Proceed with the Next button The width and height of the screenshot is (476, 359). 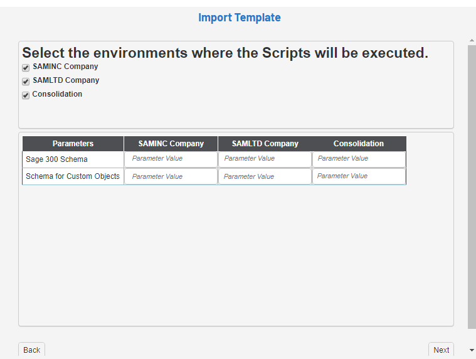tap(441, 350)
